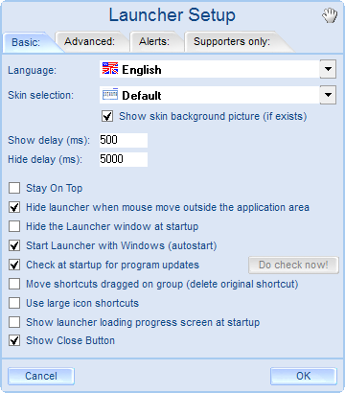Screen dimensions: 345x393
Task: Open the Language dropdown arrow
Action: pyautogui.click(x=328, y=69)
